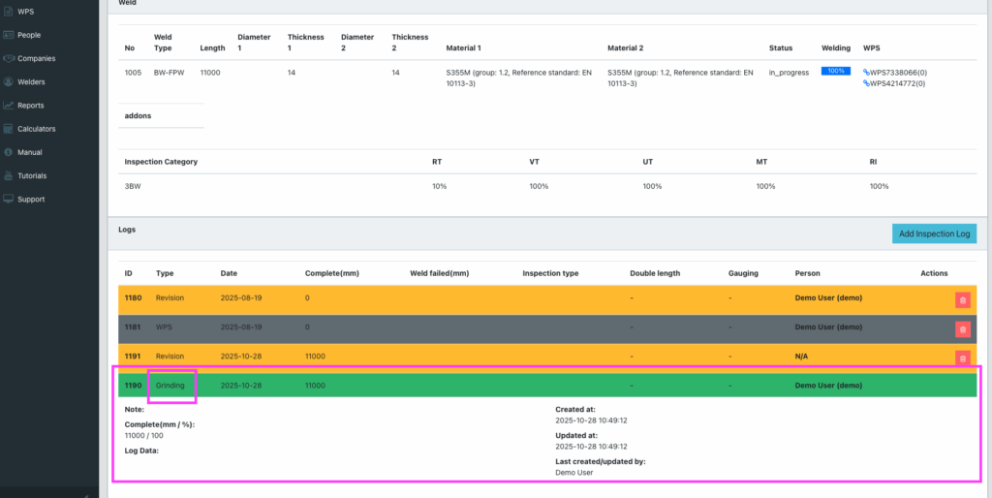Open Tutorials from the sidebar
This screenshot has height=498, width=992.
pos(31,175)
